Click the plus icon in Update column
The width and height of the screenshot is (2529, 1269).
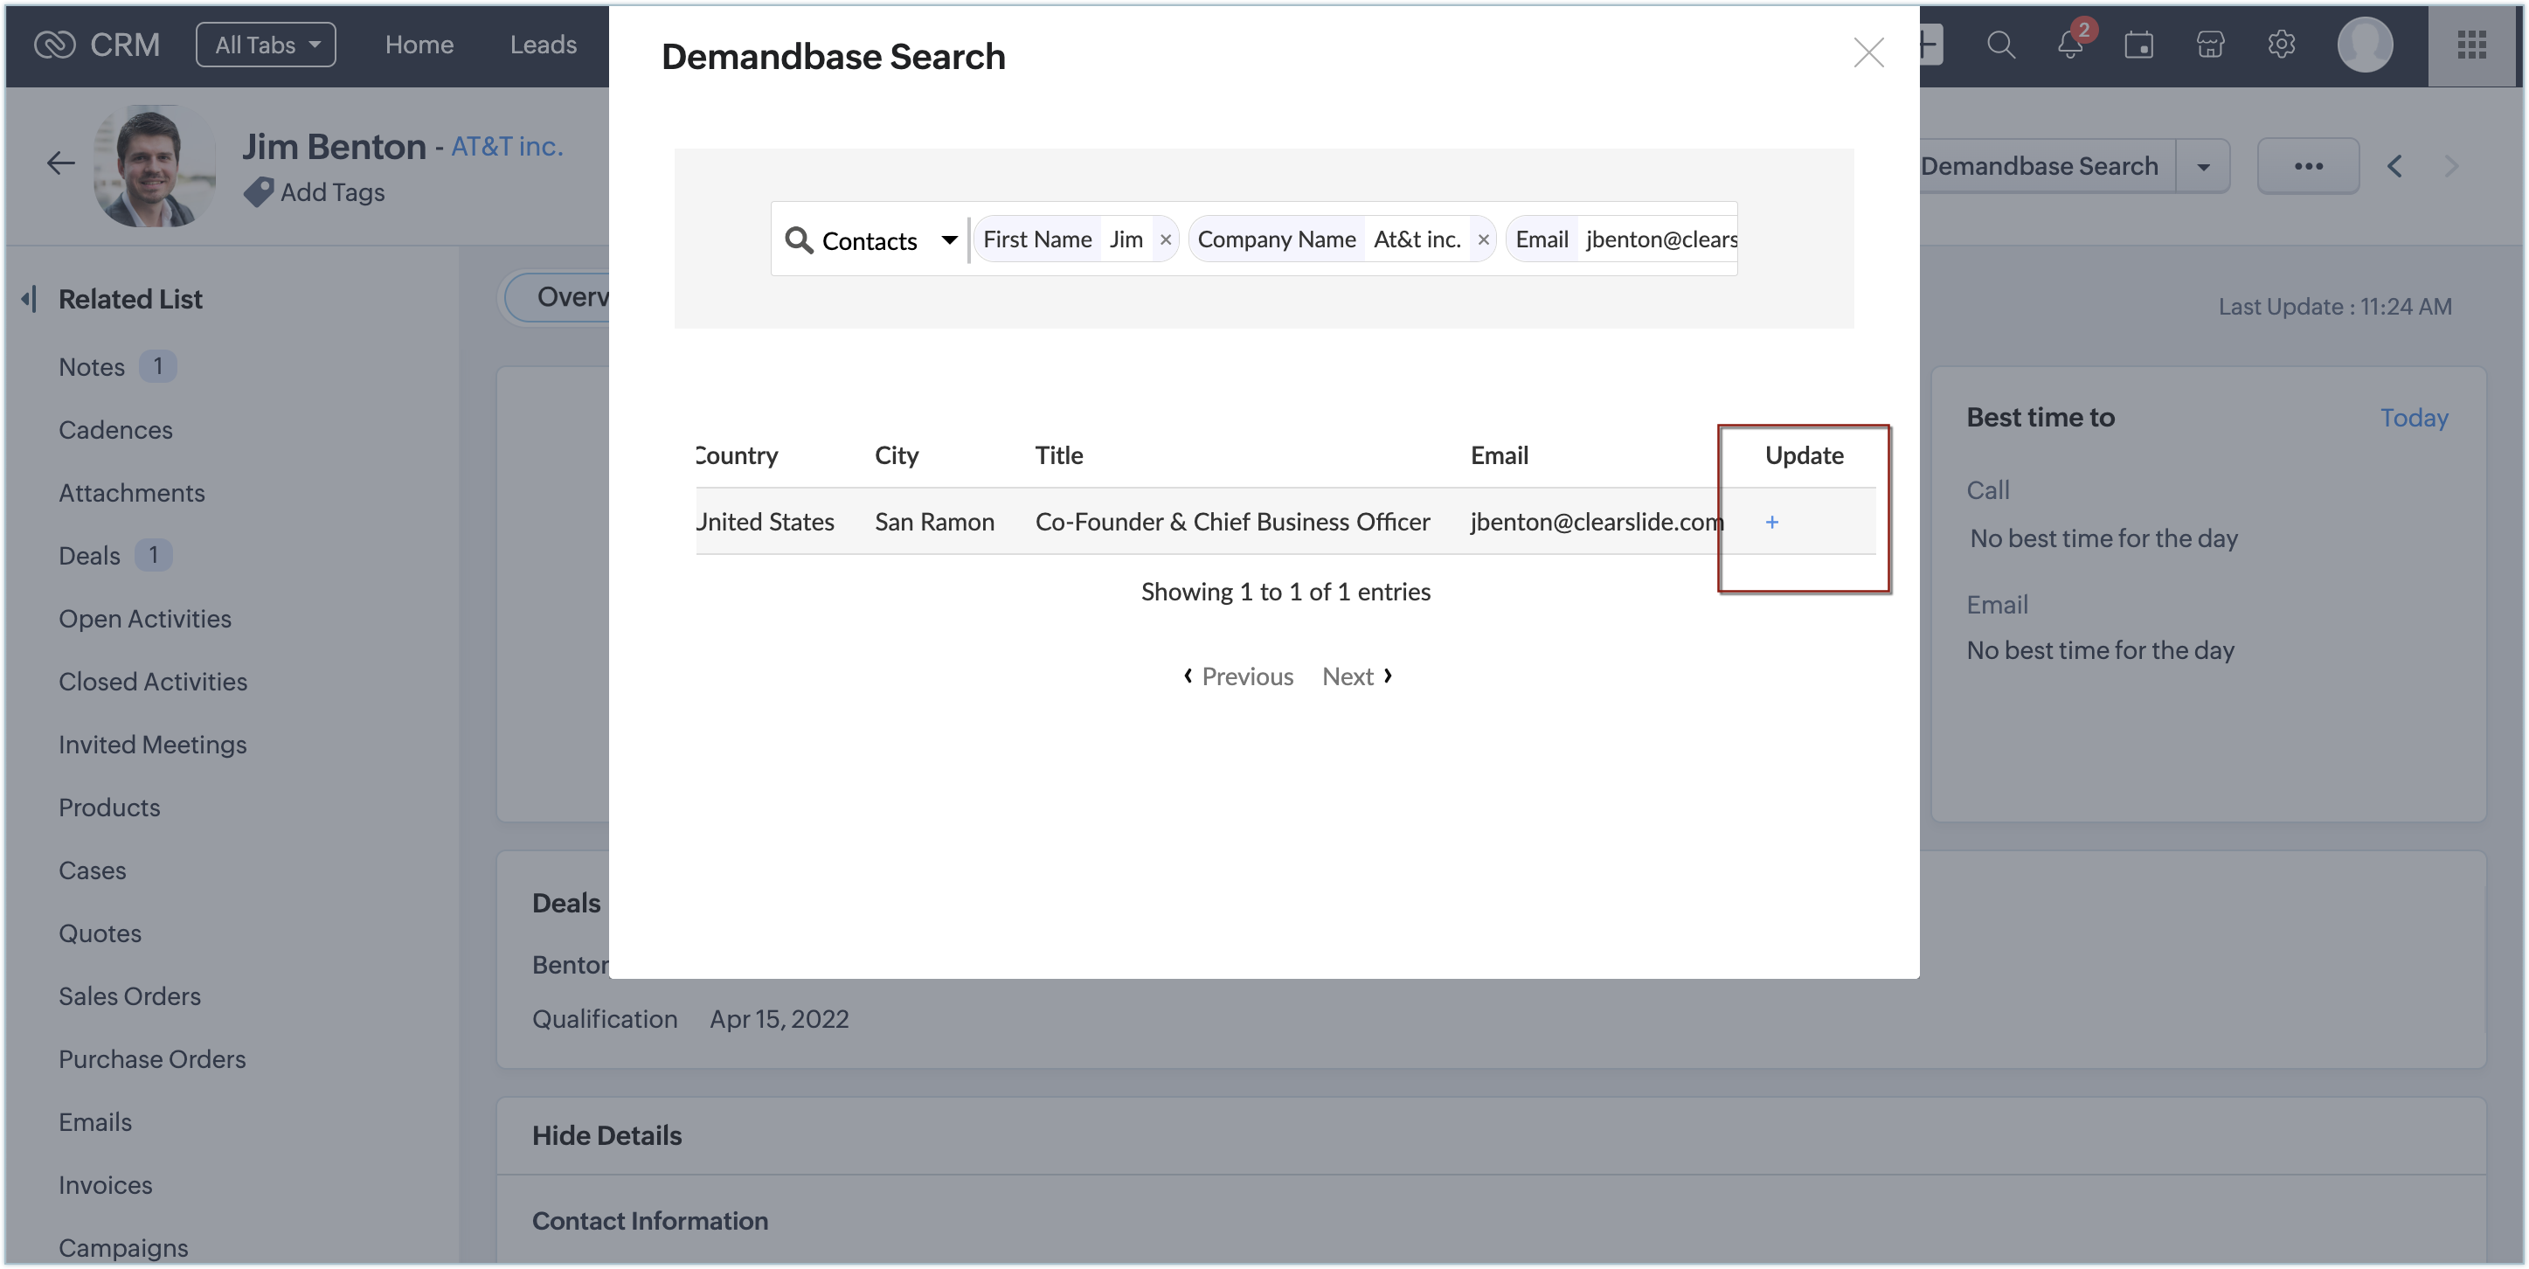[1771, 523]
